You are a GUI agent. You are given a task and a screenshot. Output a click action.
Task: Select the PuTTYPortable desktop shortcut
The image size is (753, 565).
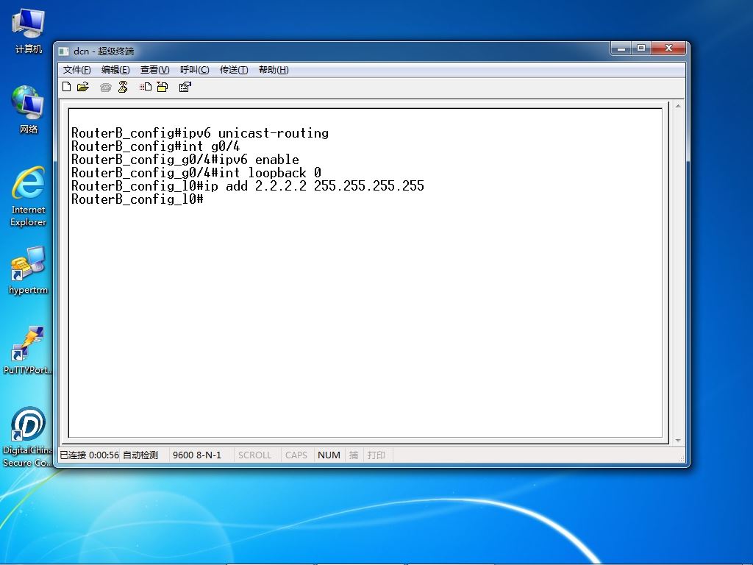(x=27, y=349)
